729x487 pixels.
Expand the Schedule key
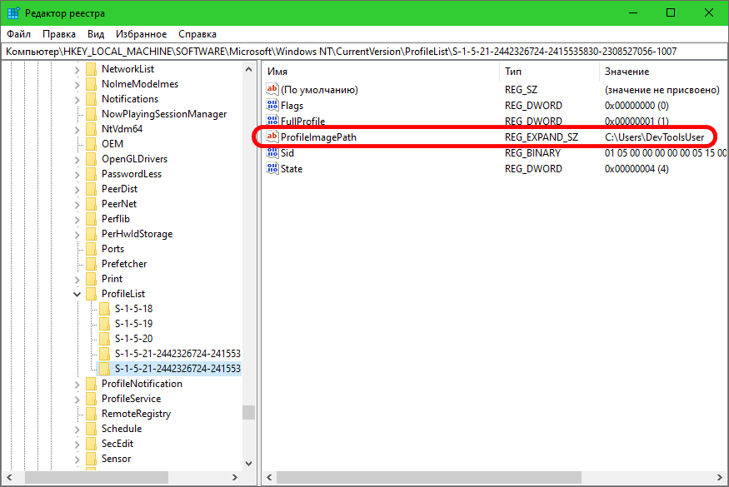pos(77,430)
